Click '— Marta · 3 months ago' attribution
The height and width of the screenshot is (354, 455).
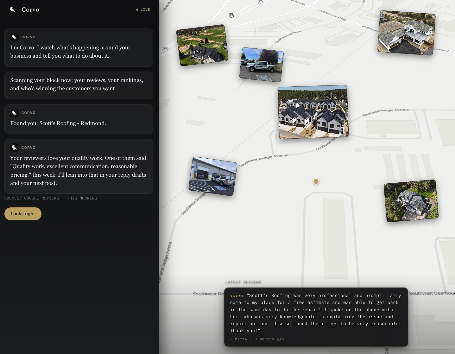[257, 339]
